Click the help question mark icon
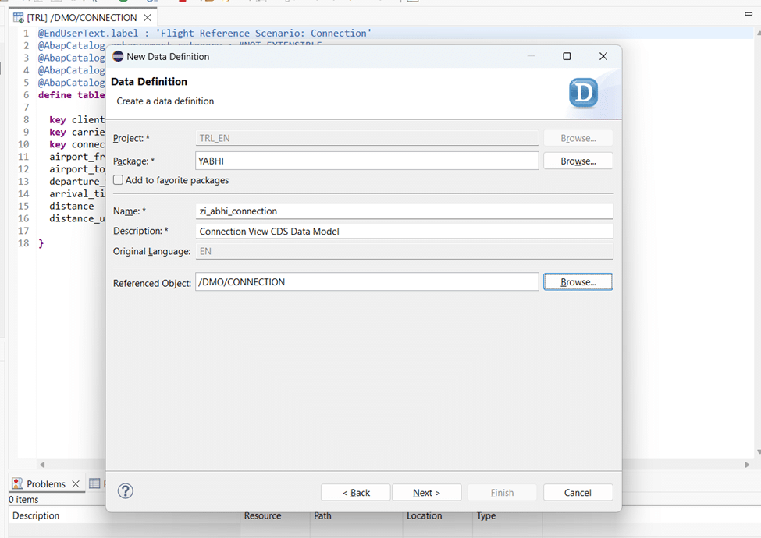761x538 pixels. (x=125, y=491)
